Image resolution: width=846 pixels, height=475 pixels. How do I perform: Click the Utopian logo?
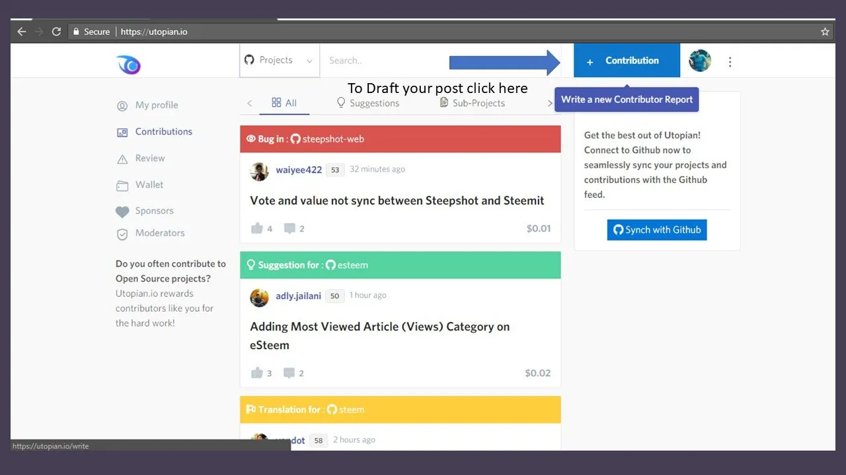(129, 64)
